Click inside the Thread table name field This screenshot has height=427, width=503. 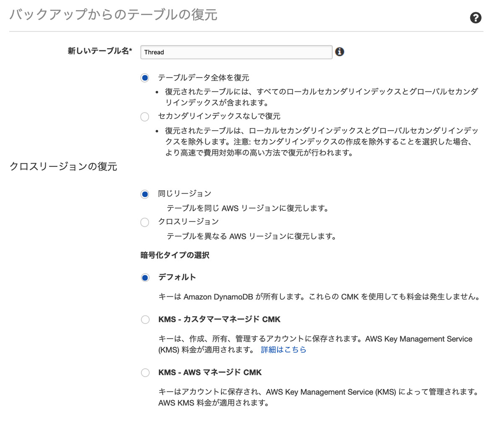point(236,52)
